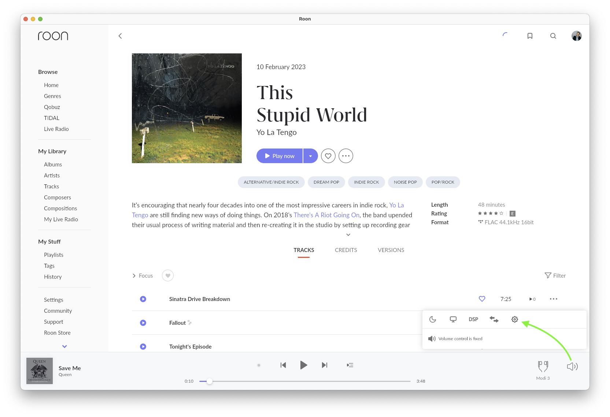Select the POP/ROCK genre tag
This screenshot has height=417, width=610.
click(443, 182)
